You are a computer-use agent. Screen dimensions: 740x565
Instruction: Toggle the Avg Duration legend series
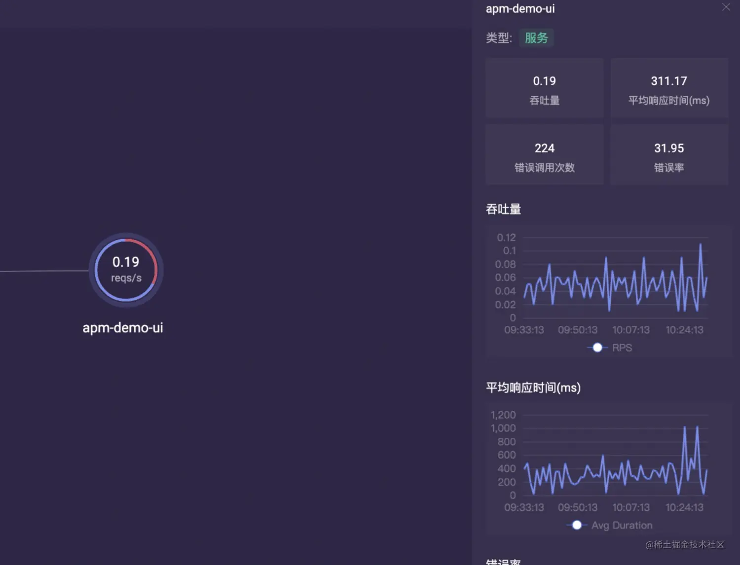[610, 525]
